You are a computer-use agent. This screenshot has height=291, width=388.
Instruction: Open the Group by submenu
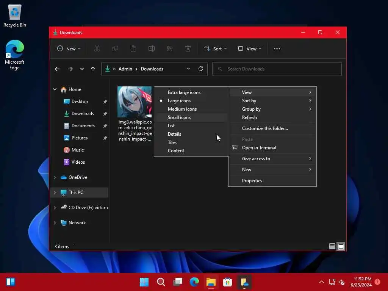click(272, 109)
